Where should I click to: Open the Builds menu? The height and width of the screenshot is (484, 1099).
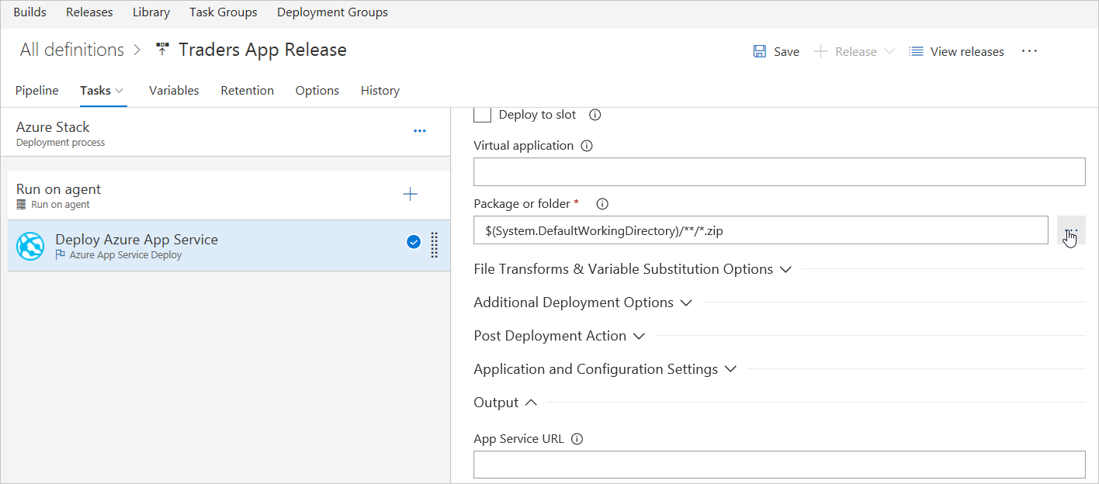tap(30, 12)
